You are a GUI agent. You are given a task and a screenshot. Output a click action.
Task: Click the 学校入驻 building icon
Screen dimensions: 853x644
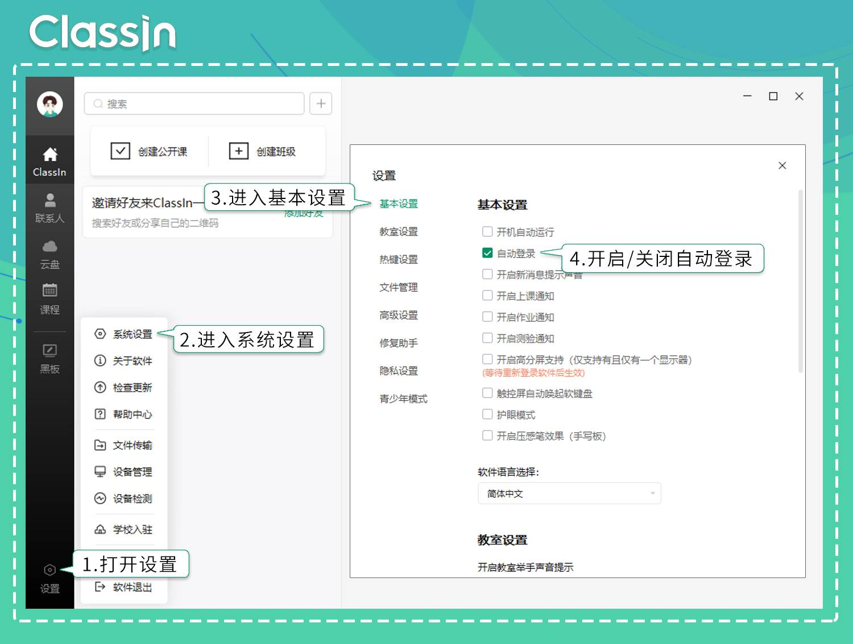tap(100, 529)
